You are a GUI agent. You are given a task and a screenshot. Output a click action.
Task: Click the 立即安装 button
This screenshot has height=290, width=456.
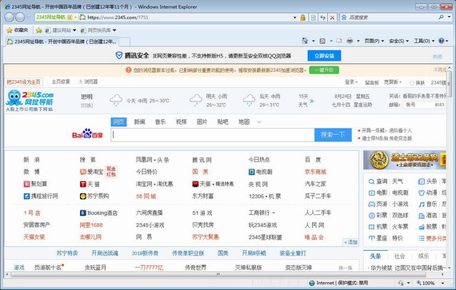tap(324, 56)
